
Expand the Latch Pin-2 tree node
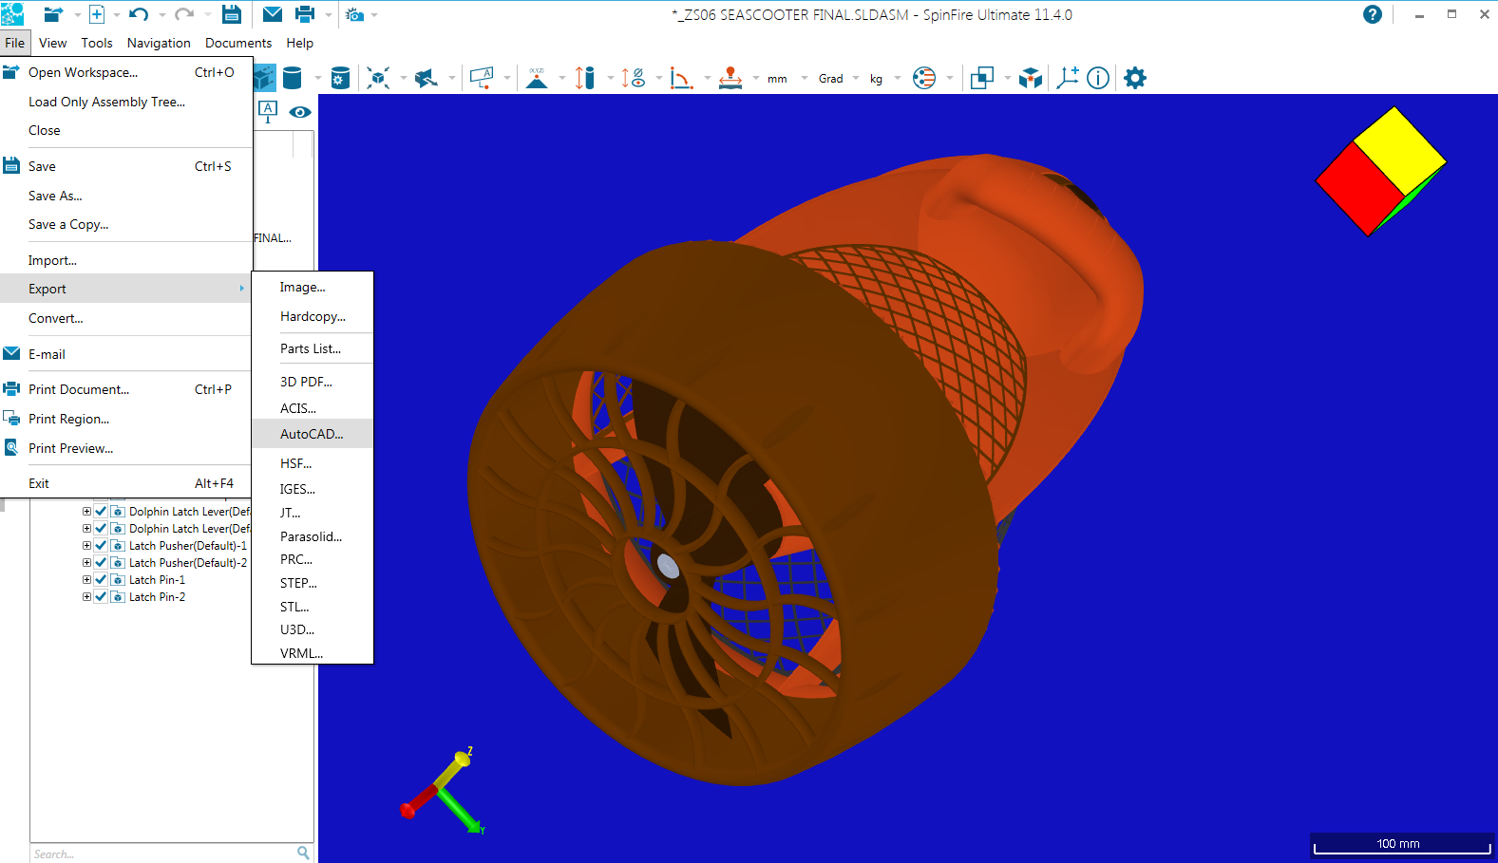[x=86, y=597]
